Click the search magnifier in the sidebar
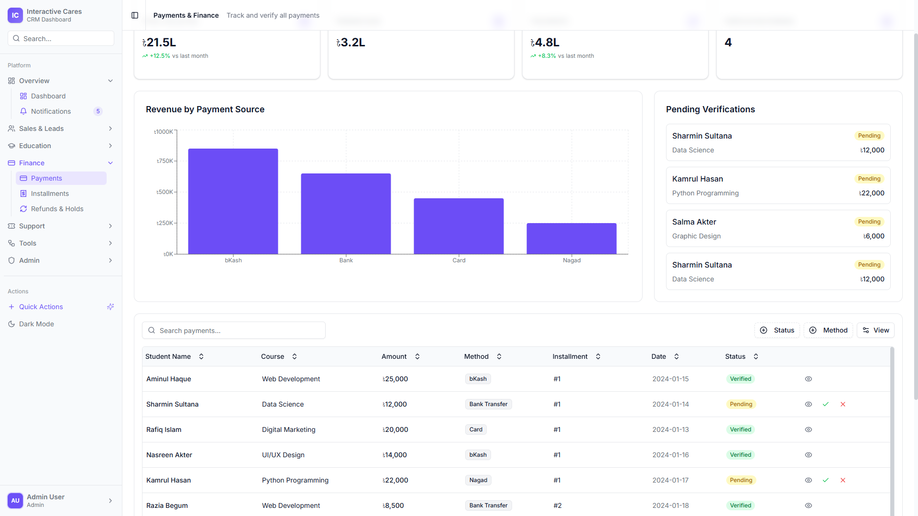This screenshot has height=516, width=918. pyautogui.click(x=17, y=38)
